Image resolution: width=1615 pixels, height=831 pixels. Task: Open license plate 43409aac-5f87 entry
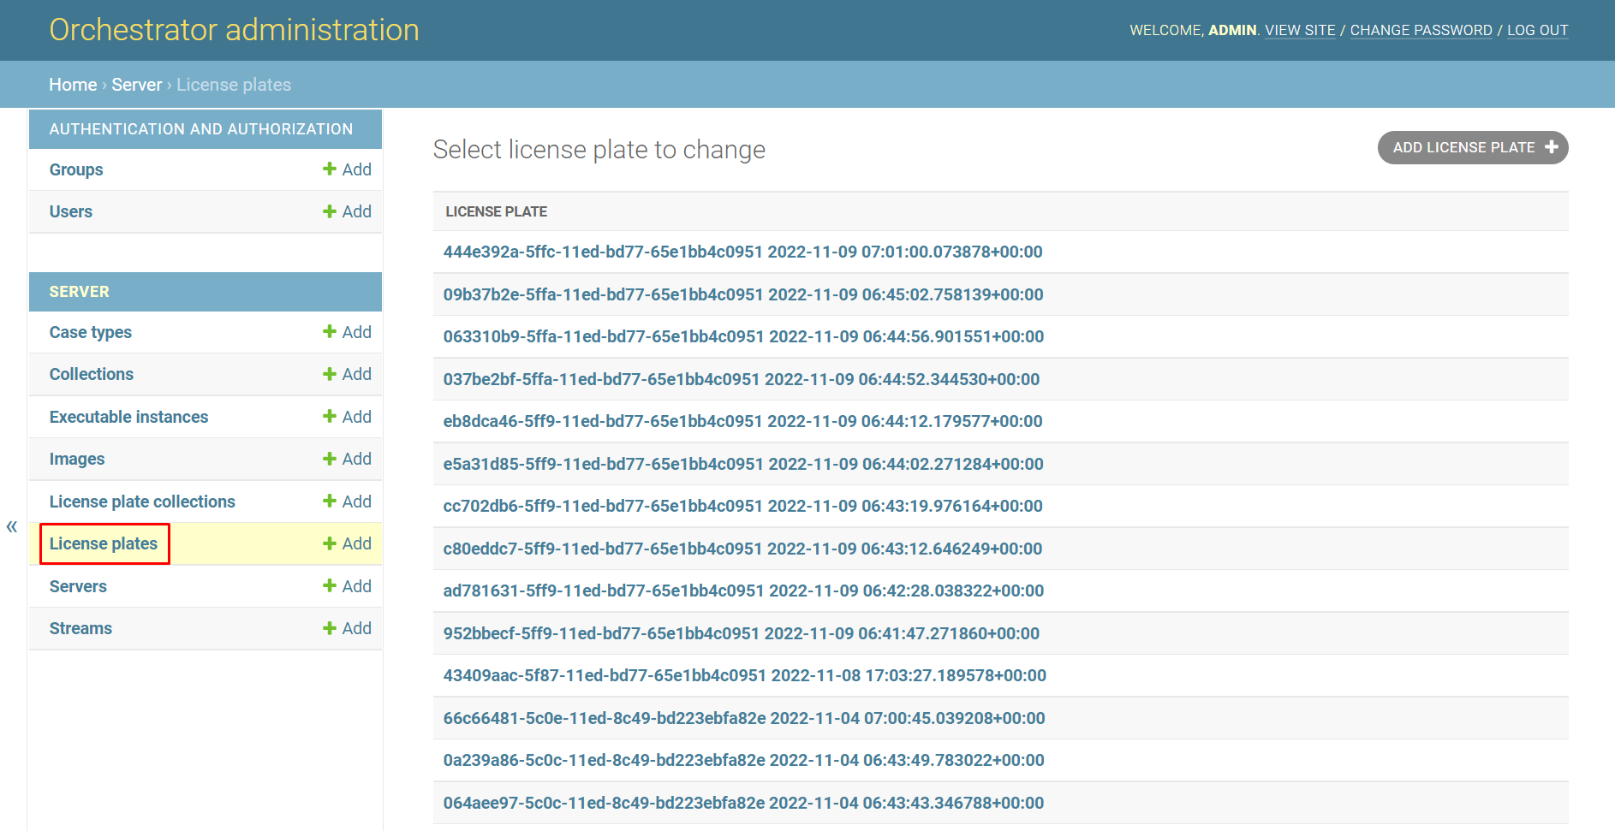point(744,675)
